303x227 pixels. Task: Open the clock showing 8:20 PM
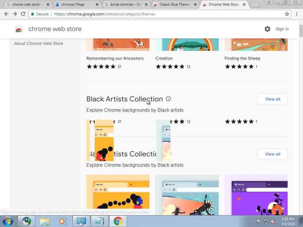pyautogui.click(x=288, y=221)
